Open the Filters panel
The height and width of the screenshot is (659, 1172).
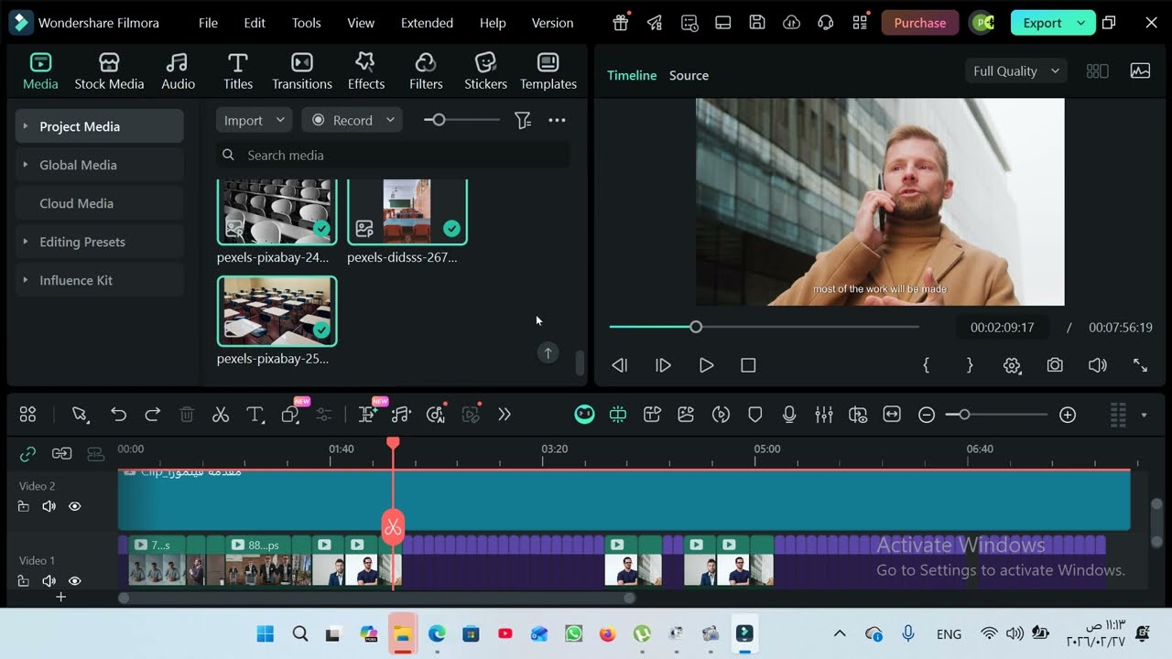(x=426, y=71)
